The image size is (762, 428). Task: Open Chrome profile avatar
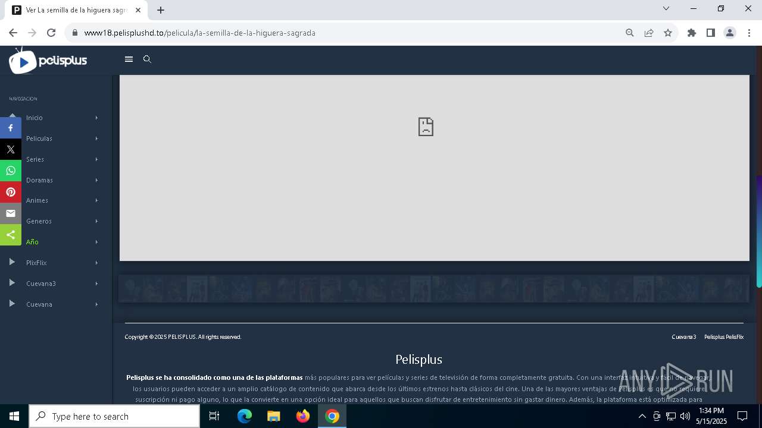(730, 33)
